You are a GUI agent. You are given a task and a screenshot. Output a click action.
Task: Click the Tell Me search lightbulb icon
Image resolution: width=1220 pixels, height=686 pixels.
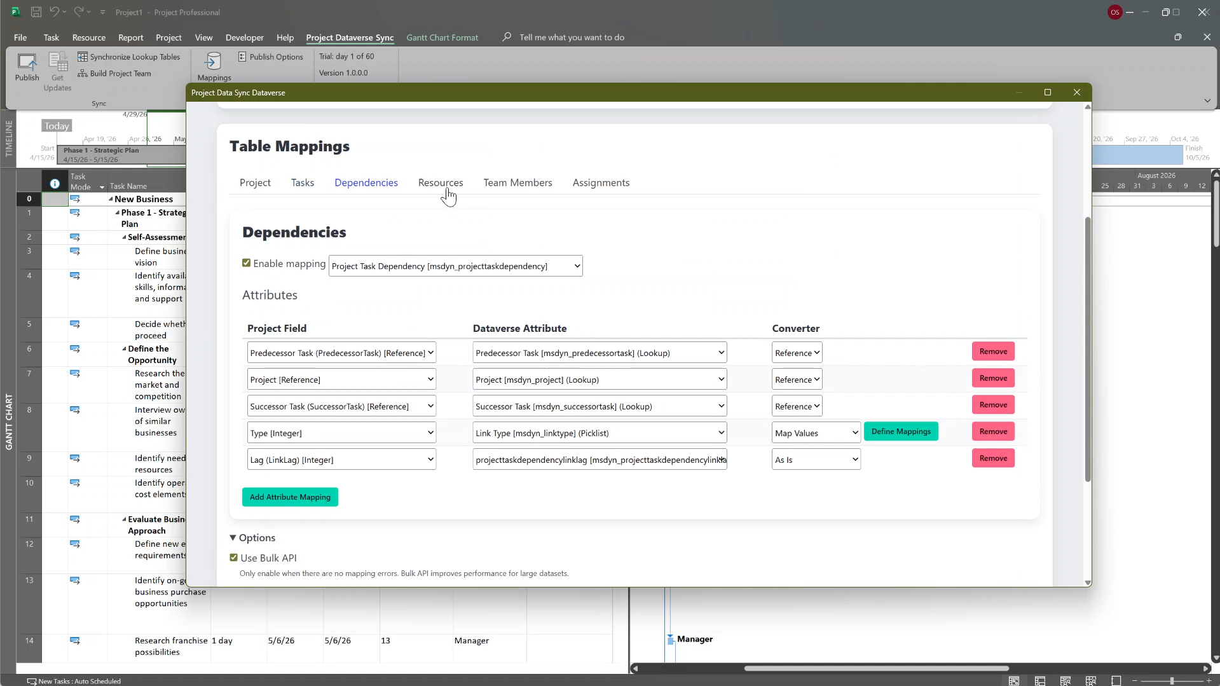[x=507, y=37]
